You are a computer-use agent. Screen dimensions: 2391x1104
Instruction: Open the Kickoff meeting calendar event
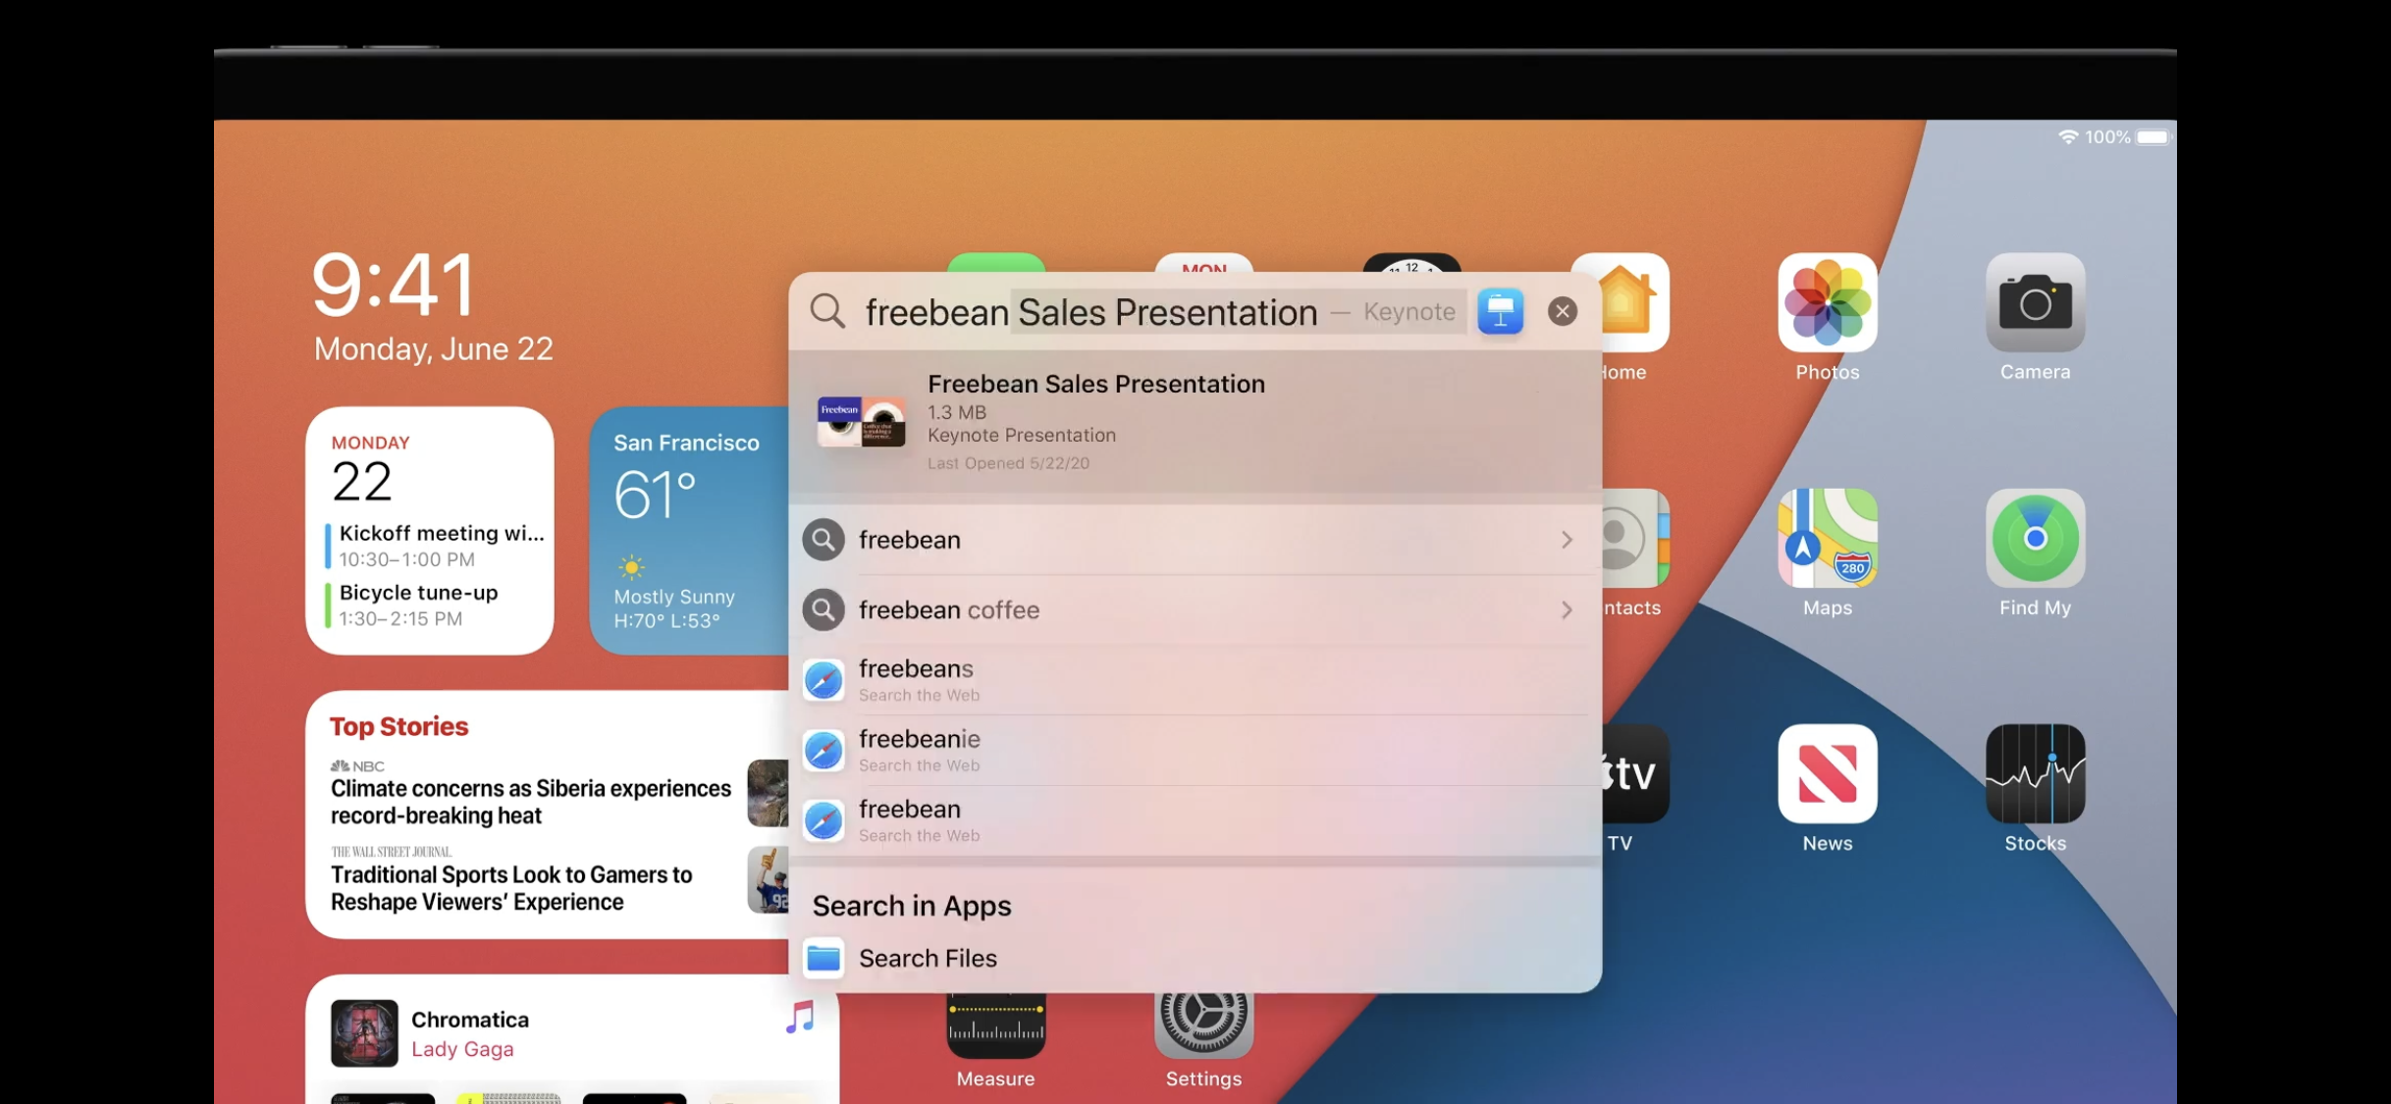440,545
